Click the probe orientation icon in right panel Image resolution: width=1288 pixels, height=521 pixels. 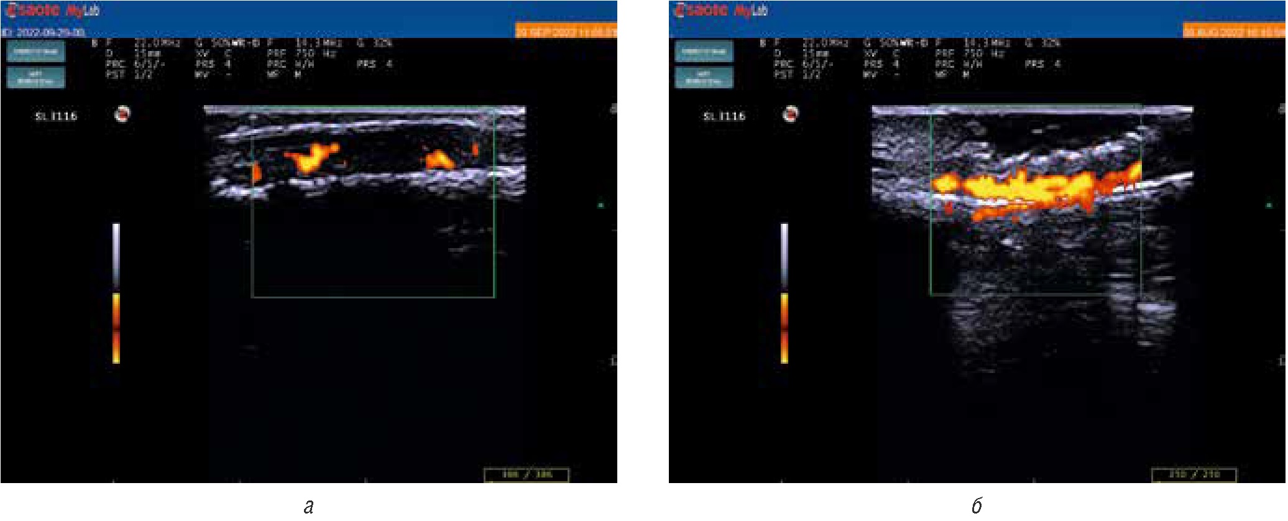[x=790, y=114]
